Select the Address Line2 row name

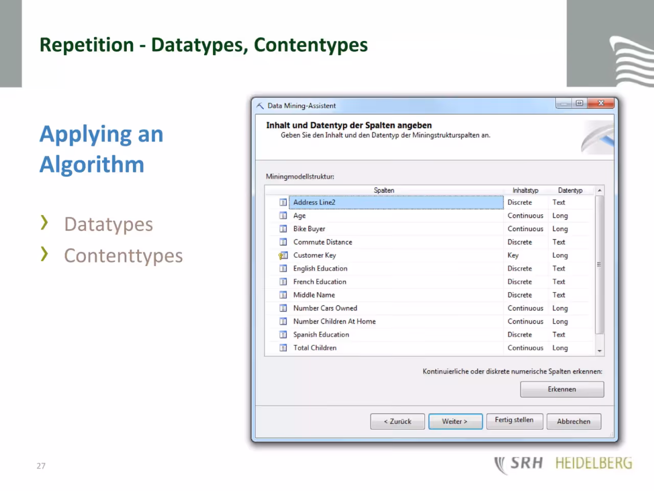click(314, 203)
